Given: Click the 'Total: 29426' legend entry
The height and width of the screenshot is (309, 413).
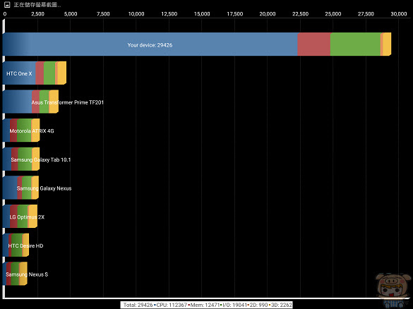Looking at the screenshot, I should point(138,305).
